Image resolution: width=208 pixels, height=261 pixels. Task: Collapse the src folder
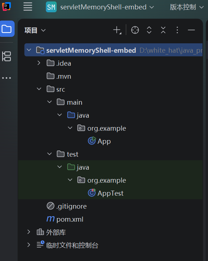click(39, 89)
